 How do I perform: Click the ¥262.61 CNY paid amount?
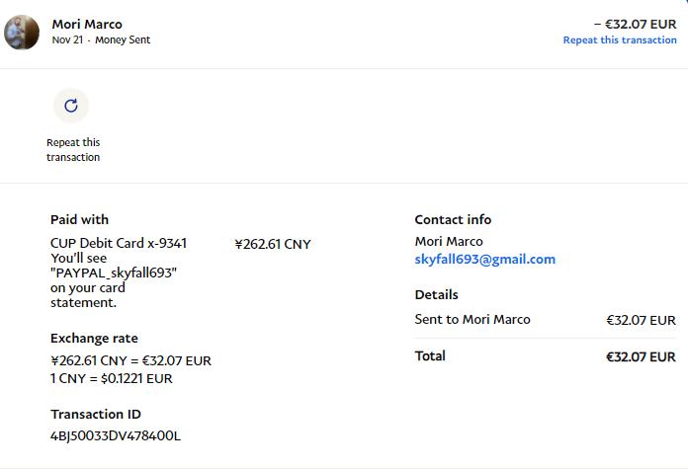pyautogui.click(x=273, y=244)
